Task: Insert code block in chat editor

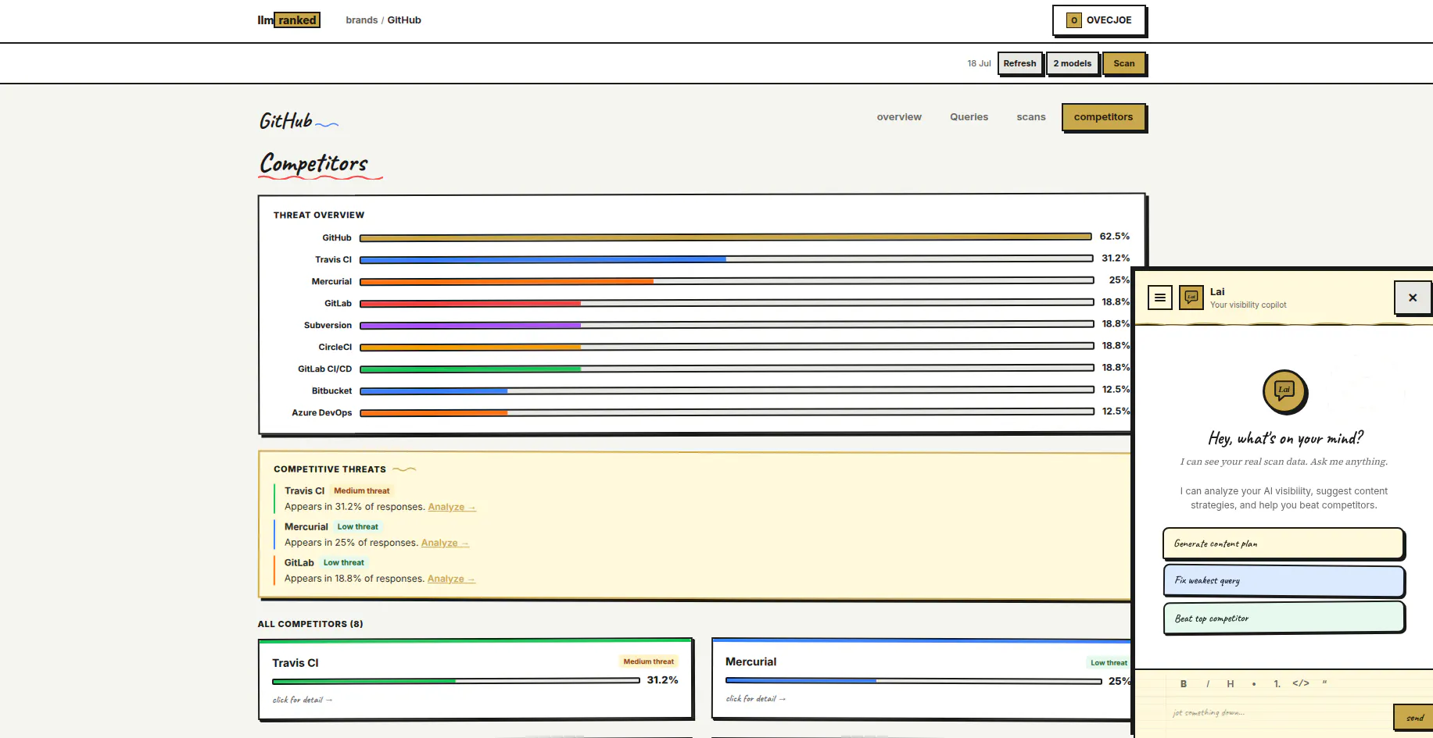Action: tap(1301, 683)
